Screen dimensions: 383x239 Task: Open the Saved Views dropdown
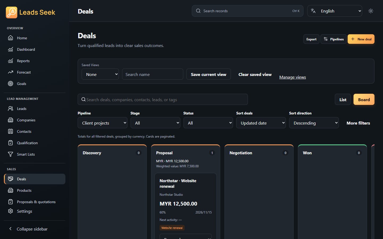tap(100, 74)
